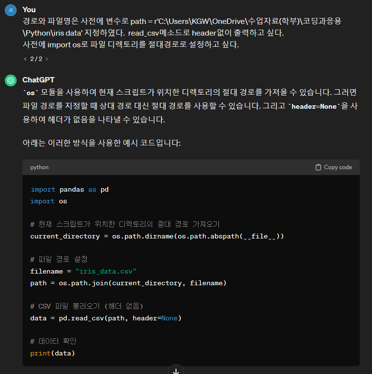The image size is (372, 374).
Task: Click the path = os.path.join code line
Action: [x=128, y=283]
